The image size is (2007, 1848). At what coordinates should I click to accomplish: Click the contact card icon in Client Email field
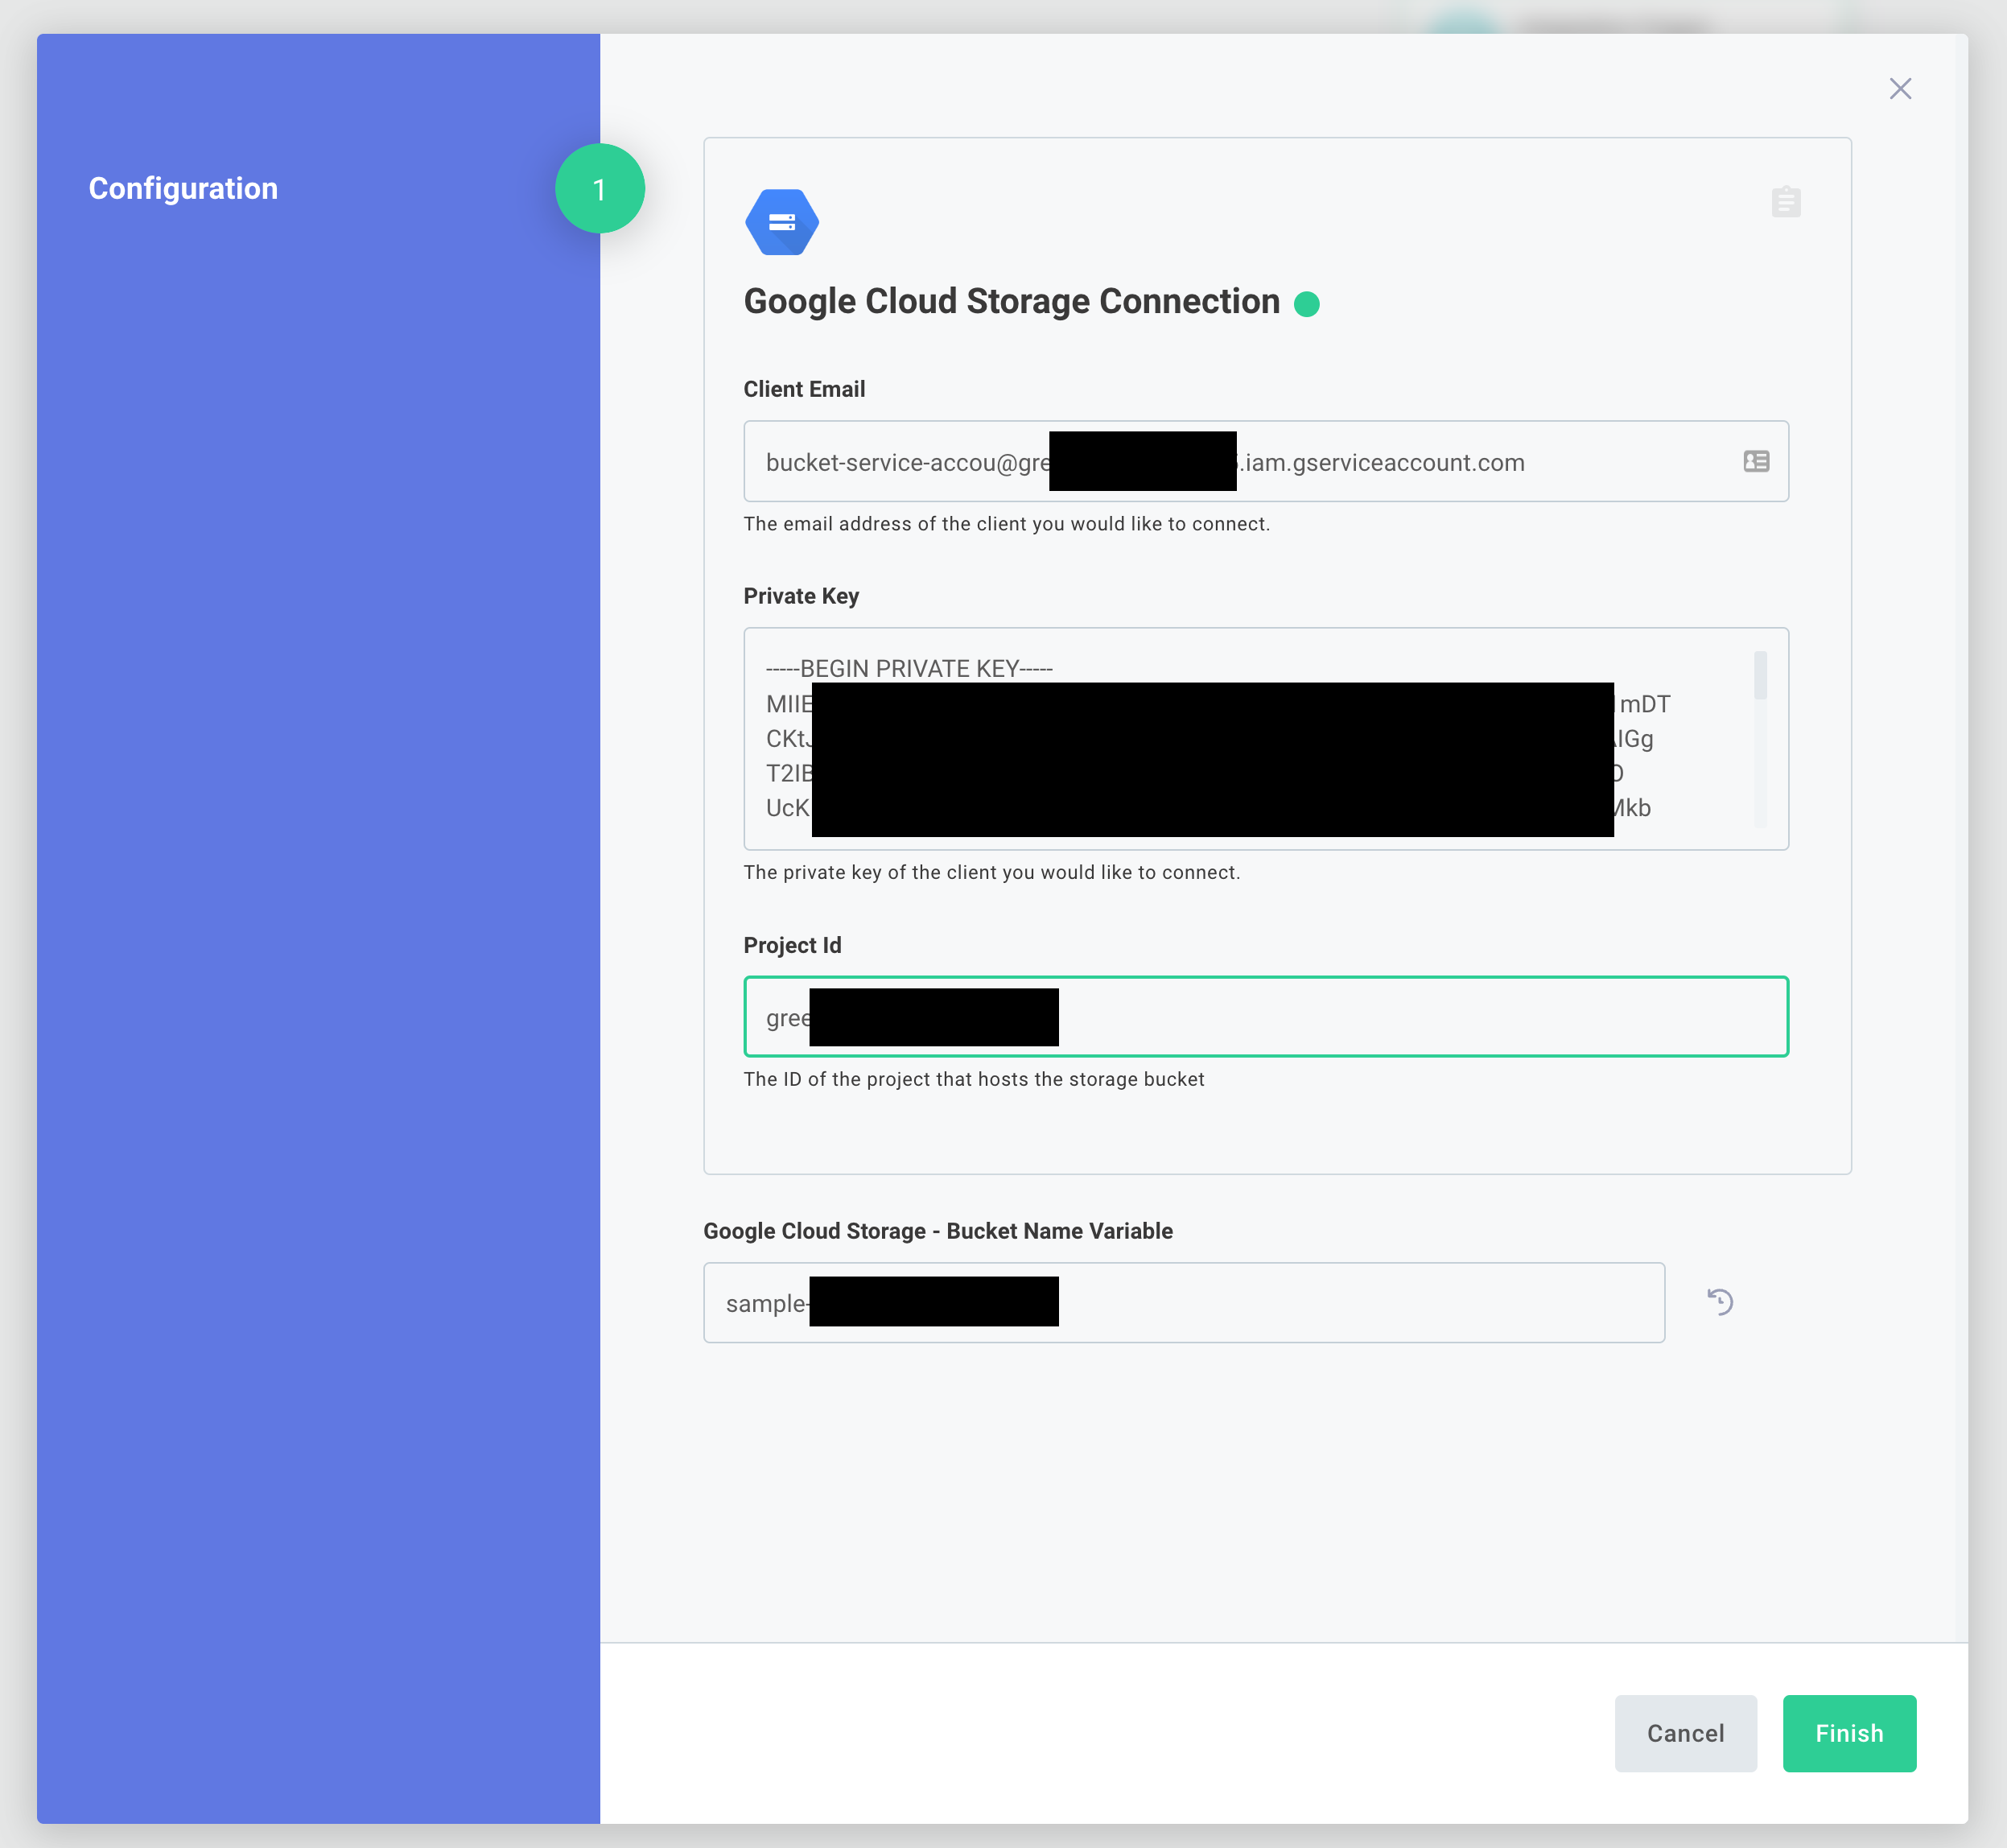(x=1756, y=461)
